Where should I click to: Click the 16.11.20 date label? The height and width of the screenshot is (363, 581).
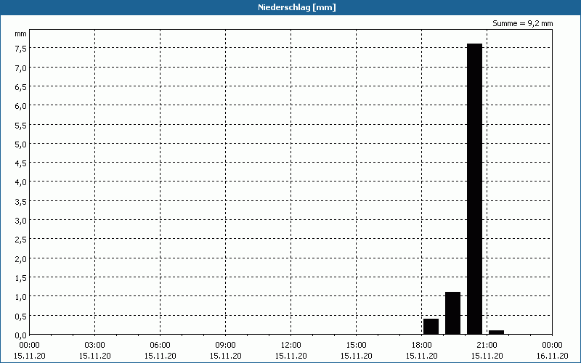point(552,356)
